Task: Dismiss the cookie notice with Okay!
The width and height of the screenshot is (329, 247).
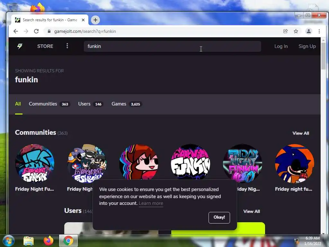Action: click(219, 217)
